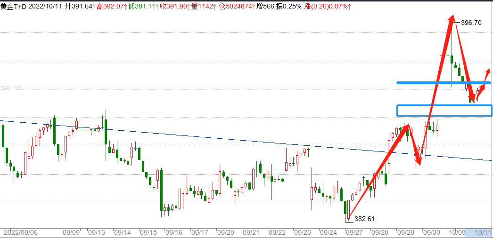Screen dimensions: 493x238
Task: Click the 2022/10/11 date in header
Action: click(x=45, y=7)
